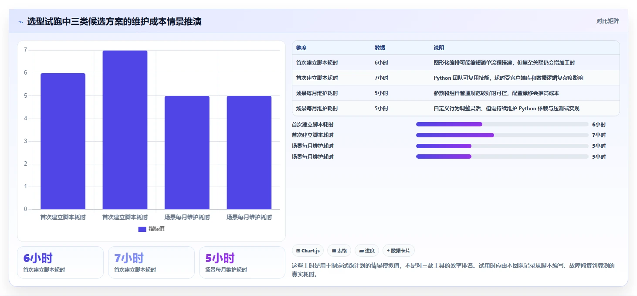Click the 进度 chip

tap(367, 251)
